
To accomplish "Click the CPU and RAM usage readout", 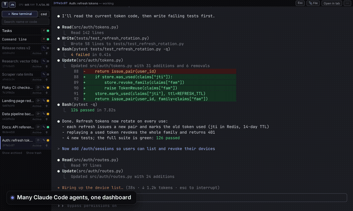I will [x=34, y=5].
